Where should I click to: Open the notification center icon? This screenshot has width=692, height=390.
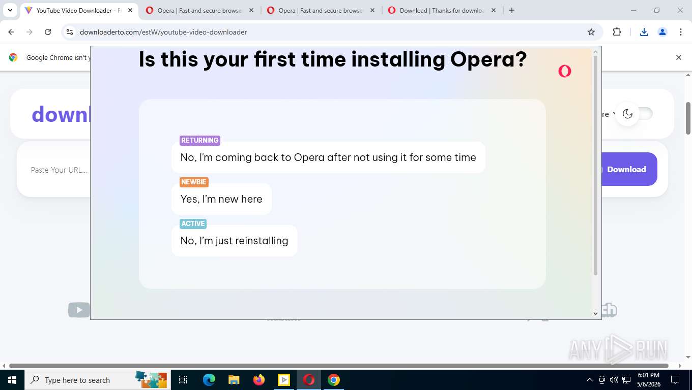pos(675,380)
